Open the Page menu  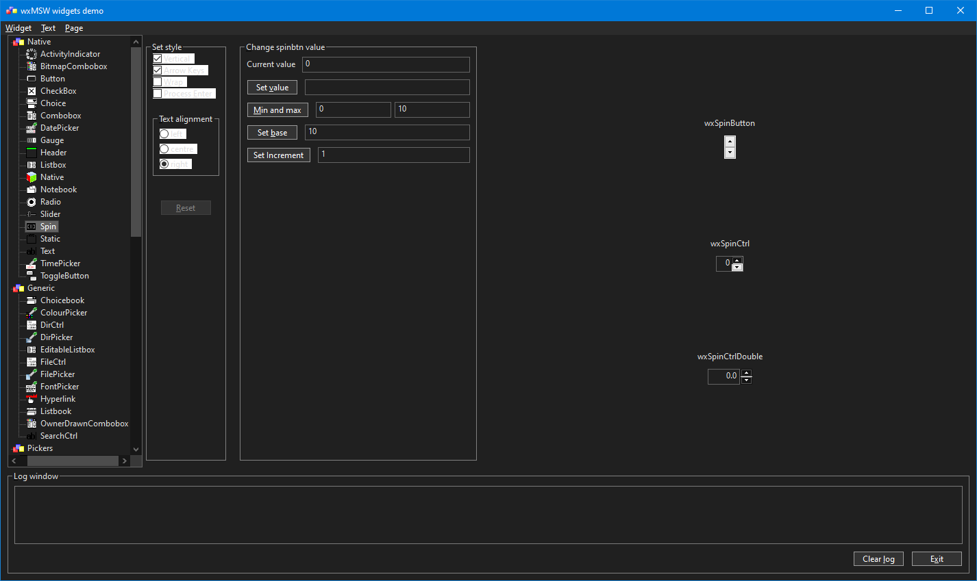73,28
